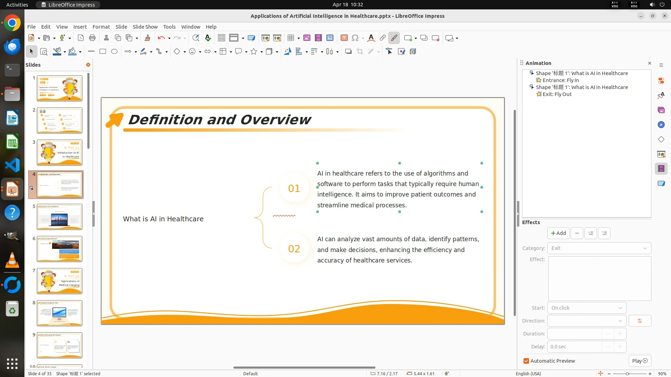Image resolution: width=671 pixels, height=377 pixels.
Task: Open the Format menu
Action: pos(101,27)
